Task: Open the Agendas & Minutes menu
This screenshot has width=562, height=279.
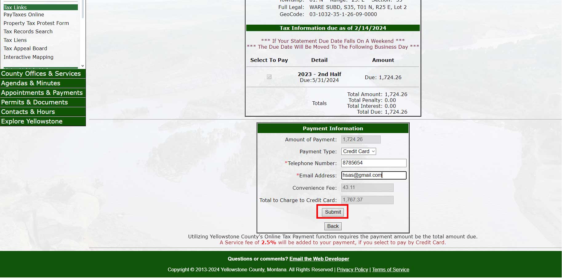Action: pyautogui.click(x=31, y=83)
